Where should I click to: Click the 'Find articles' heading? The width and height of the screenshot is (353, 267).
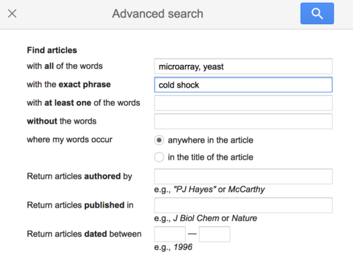pos(52,50)
